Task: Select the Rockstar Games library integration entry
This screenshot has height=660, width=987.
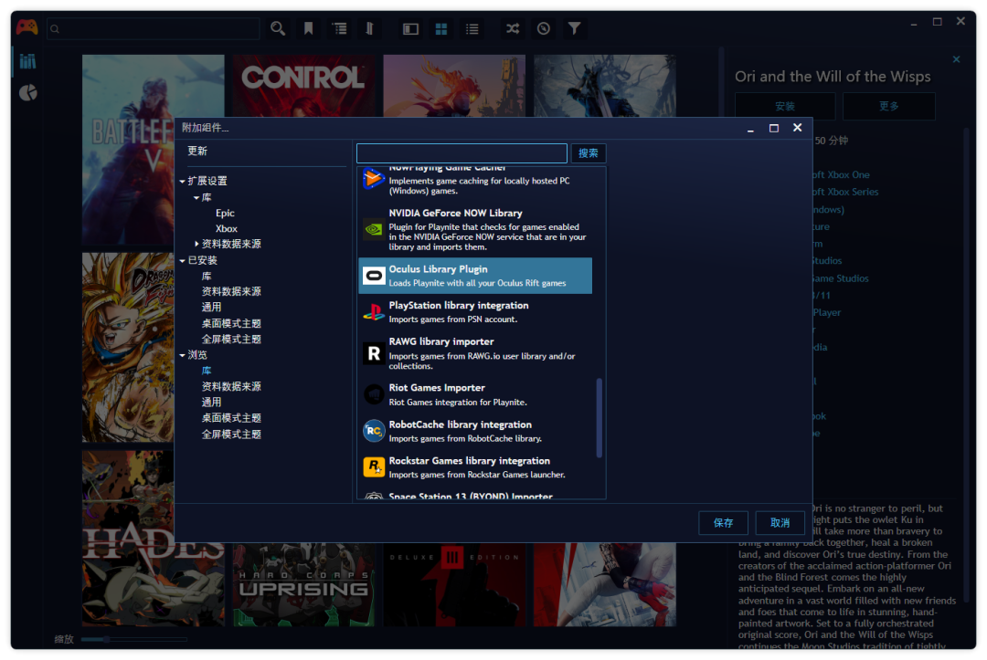Action: pyautogui.click(x=475, y=467)
